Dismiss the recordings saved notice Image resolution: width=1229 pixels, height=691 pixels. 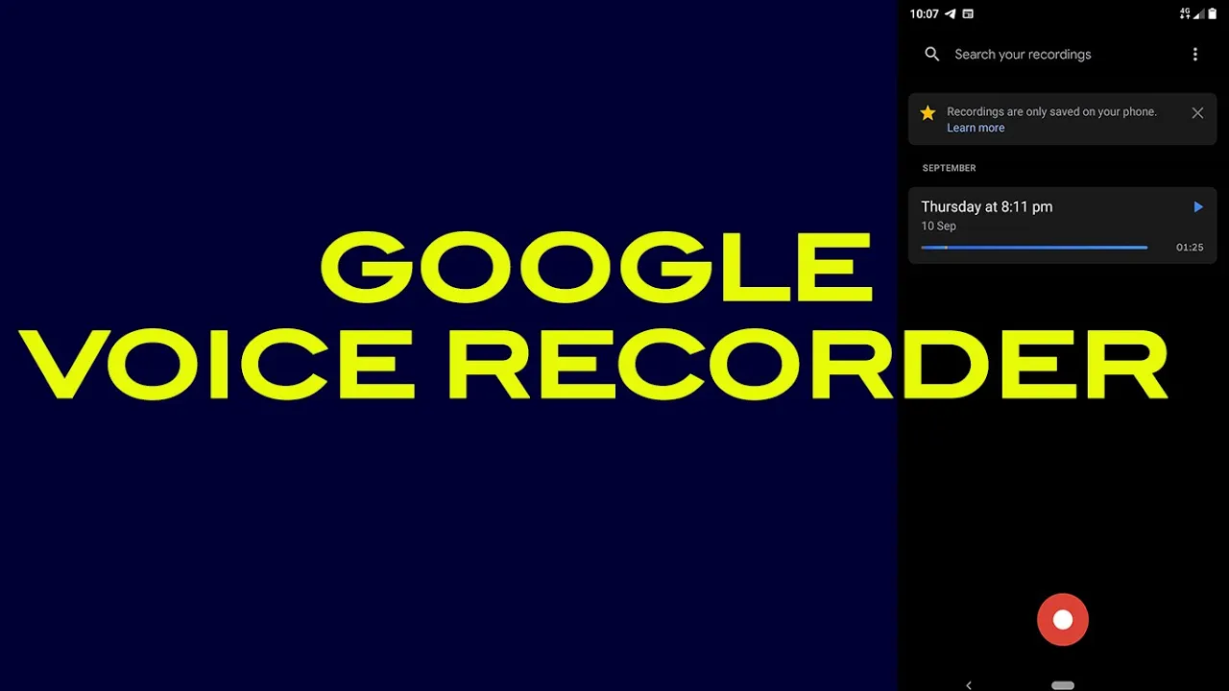point(1197,113)
